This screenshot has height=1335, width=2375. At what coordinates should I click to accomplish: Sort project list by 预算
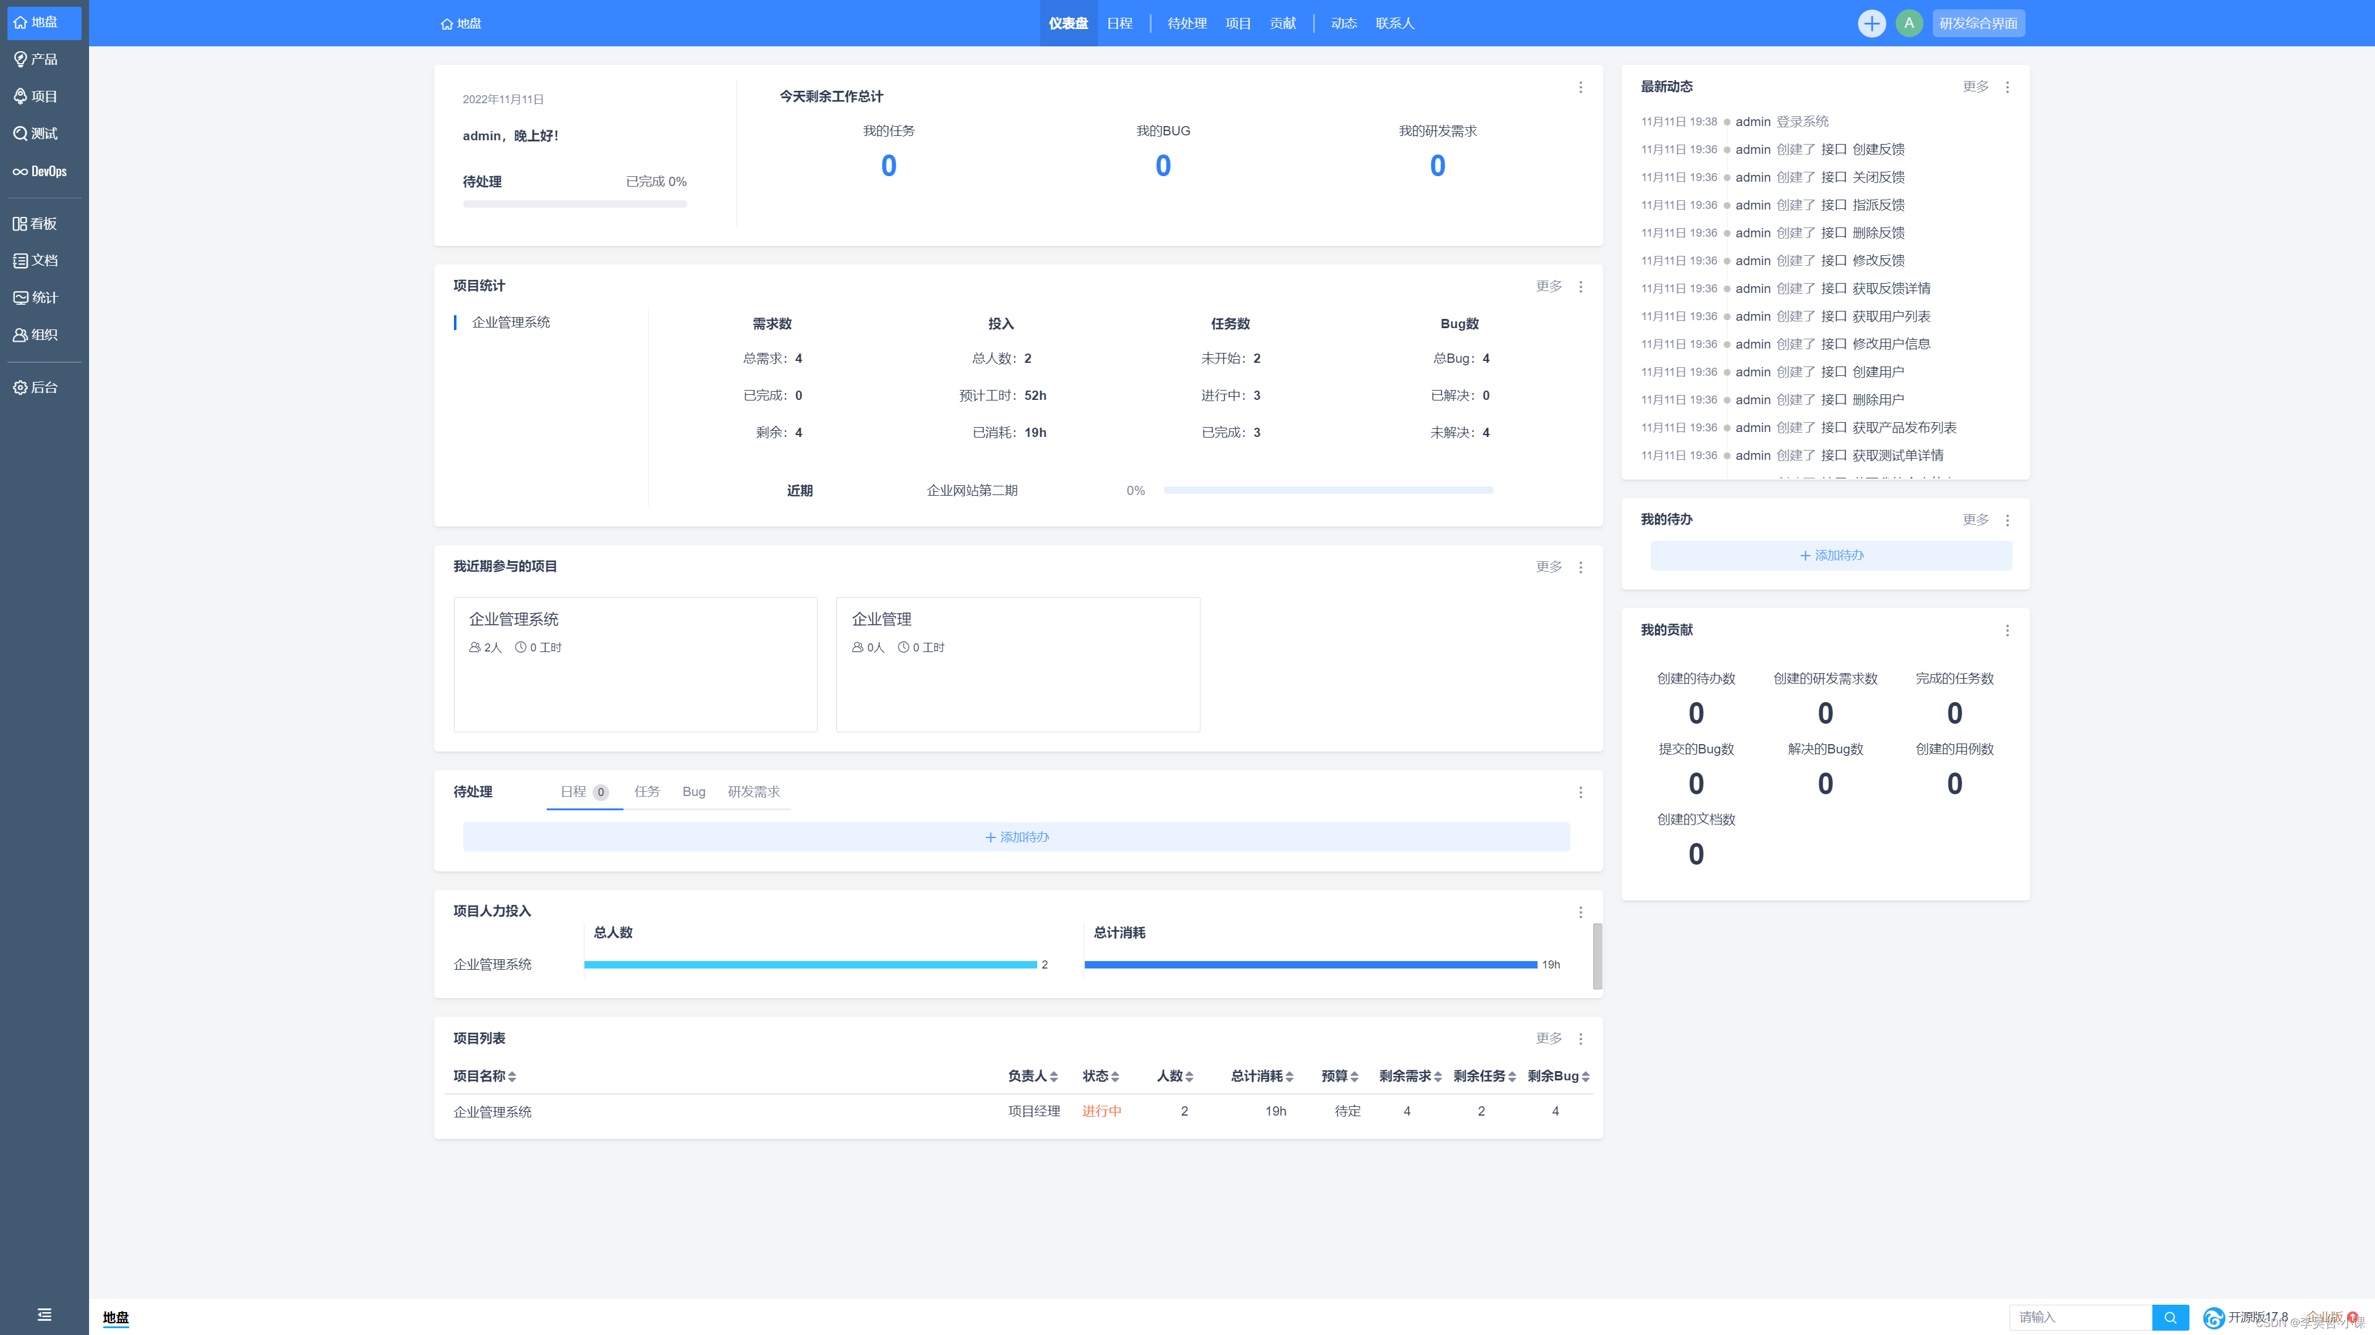[1340, 1076]
